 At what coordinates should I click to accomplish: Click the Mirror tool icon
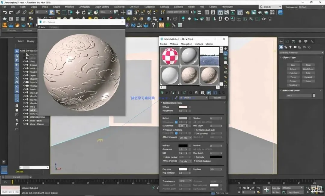(193, 12)
